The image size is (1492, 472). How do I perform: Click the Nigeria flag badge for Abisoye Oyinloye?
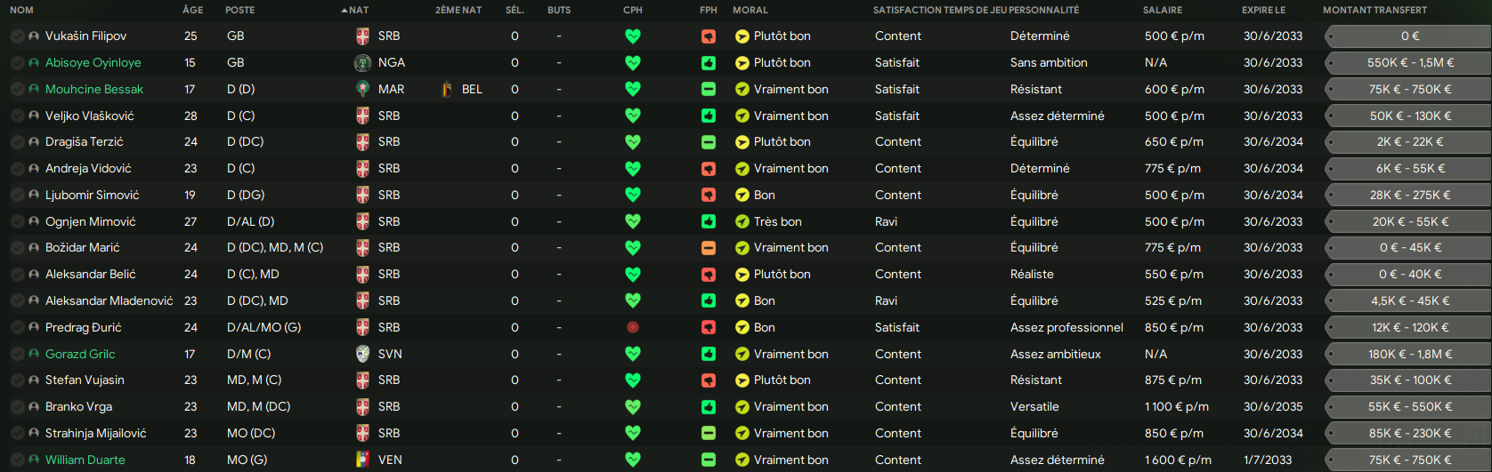click(362, 63)
